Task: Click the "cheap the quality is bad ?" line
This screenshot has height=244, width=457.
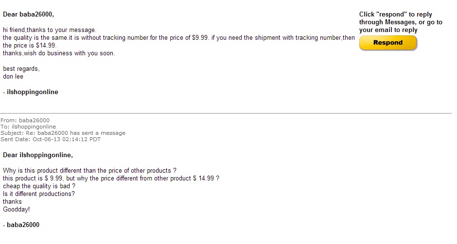Action: (x=39, y=186)
